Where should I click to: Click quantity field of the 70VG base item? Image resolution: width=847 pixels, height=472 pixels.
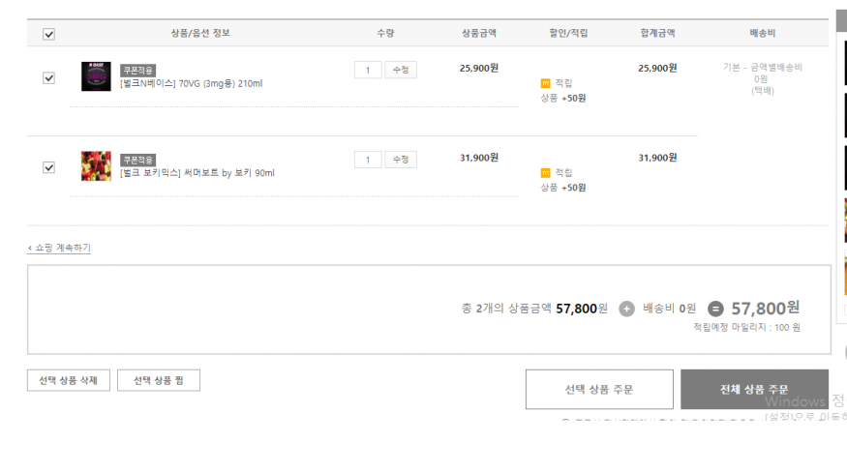tap(368, 71)
